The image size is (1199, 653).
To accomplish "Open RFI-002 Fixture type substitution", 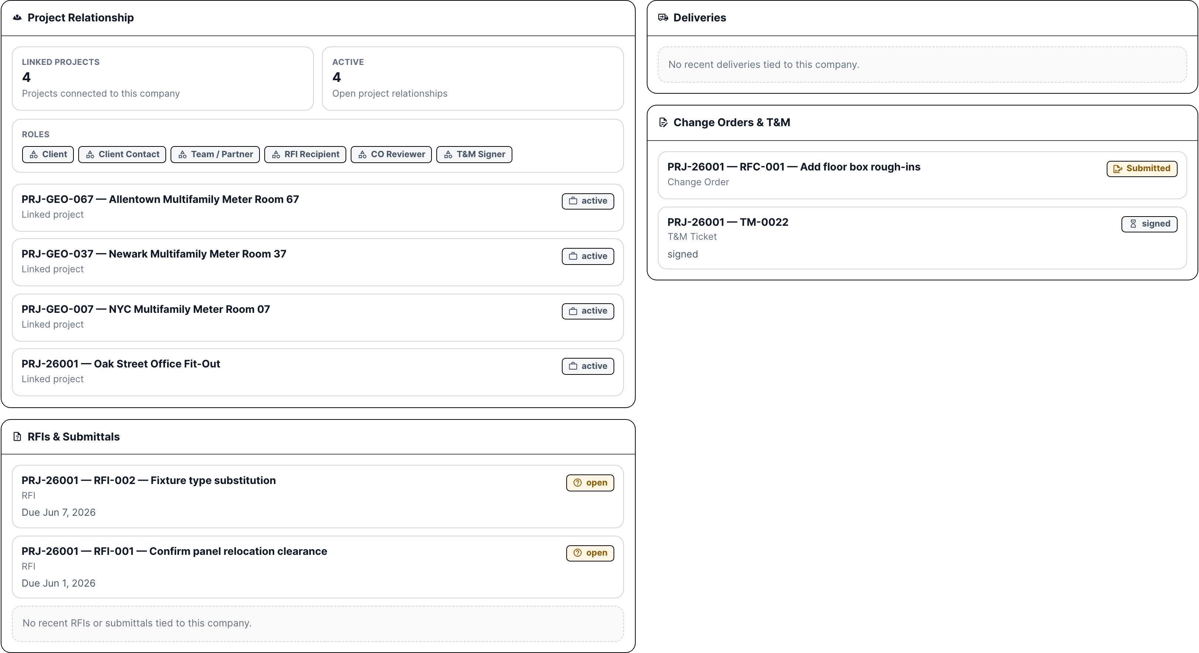I will [318, 497].
